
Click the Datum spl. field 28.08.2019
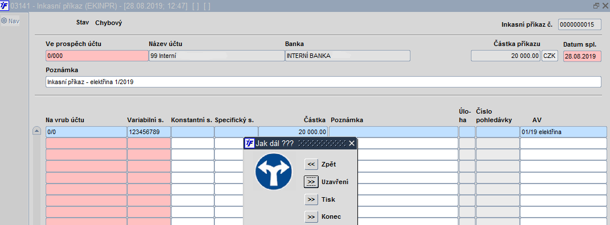582,56
